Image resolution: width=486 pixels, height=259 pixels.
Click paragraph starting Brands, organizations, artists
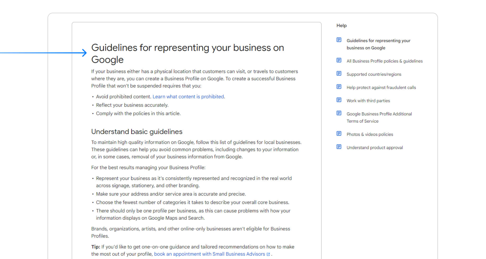[x=191, y=232]
